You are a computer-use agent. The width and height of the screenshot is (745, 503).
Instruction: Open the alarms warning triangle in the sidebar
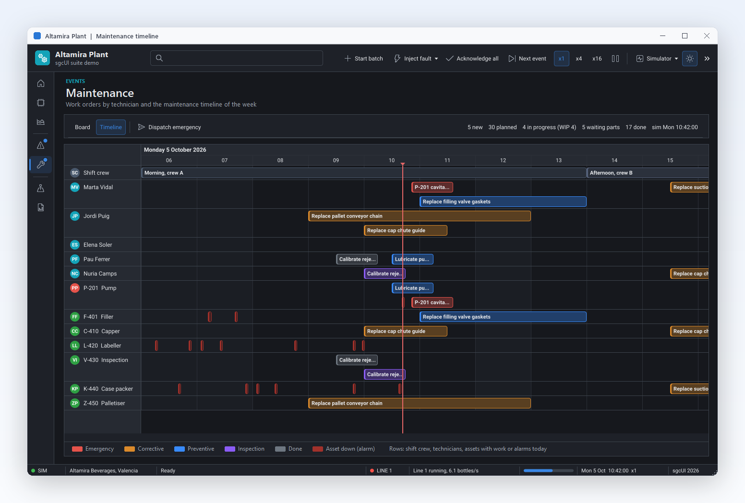[x=41, y=145]
